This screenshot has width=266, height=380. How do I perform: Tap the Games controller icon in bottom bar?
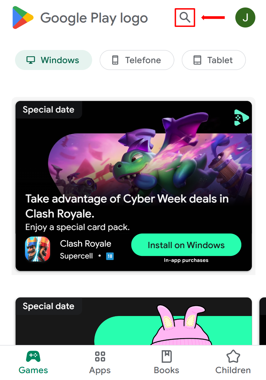point(33,356)
